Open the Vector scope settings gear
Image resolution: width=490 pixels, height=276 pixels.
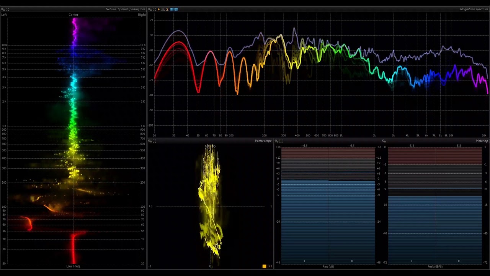150,141
